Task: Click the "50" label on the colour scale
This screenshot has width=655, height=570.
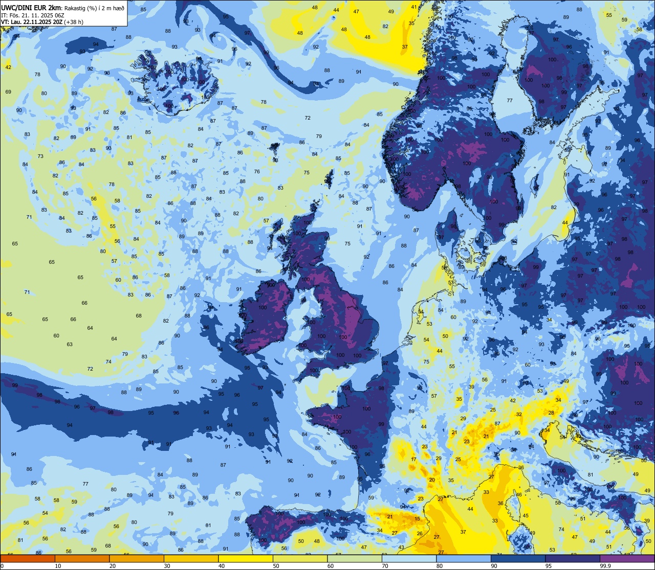Action: coord(276,566)
